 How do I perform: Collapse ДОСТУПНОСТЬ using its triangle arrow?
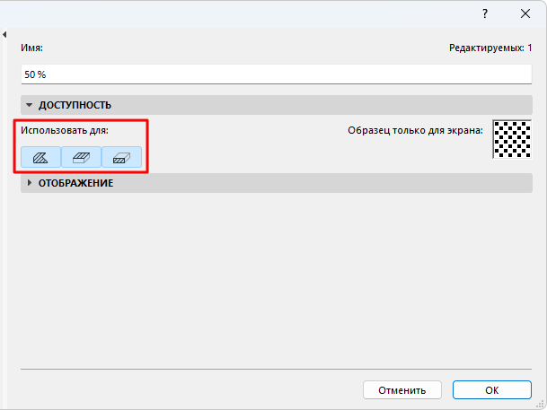click(x=30, y=105)
